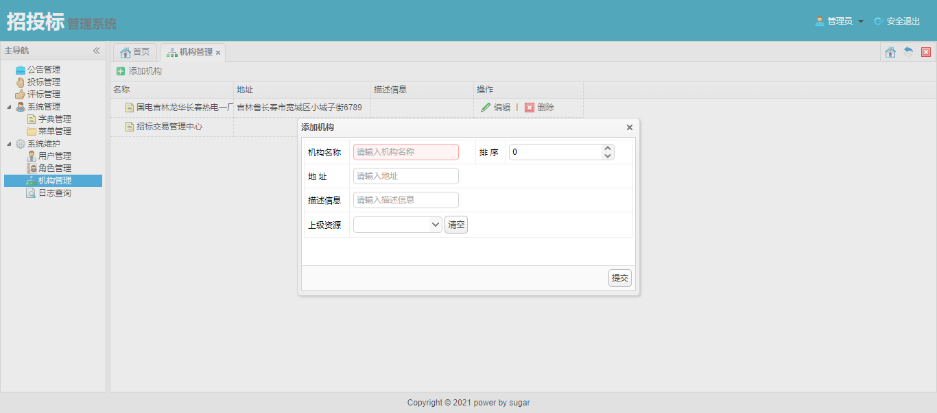Collapse the 系统维护 tree node

point(9,144)
